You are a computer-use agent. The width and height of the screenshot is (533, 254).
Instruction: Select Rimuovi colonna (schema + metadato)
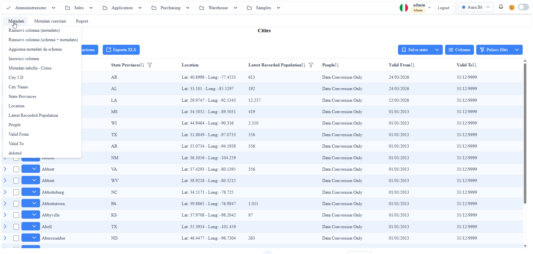pos(42,40)
